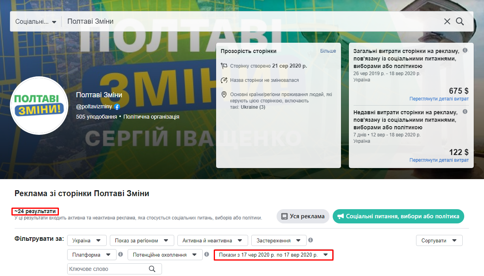Click the keyword field magnifier icon

(152, 269)
